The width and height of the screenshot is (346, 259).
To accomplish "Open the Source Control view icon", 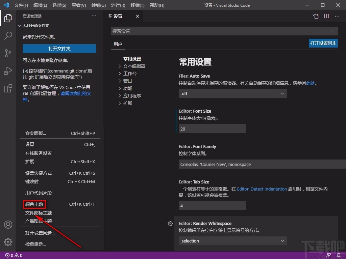I will tap(8, 53).
